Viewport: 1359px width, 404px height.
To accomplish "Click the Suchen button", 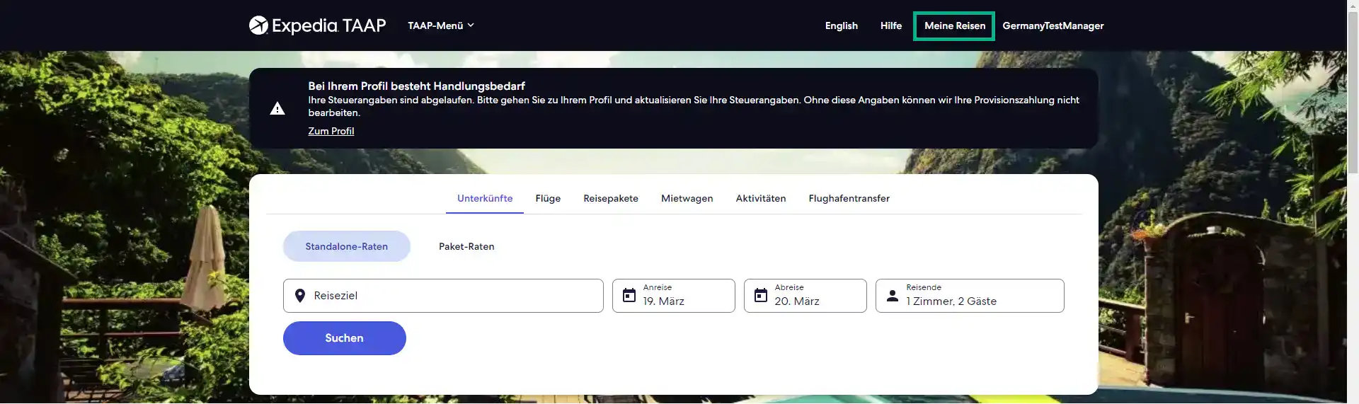I will pos(344,338).
